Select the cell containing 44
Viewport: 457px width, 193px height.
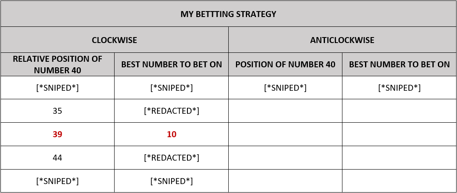(x=57, y=158)
